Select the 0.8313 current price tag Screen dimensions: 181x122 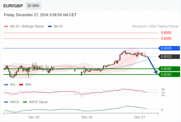click(169, 57)
